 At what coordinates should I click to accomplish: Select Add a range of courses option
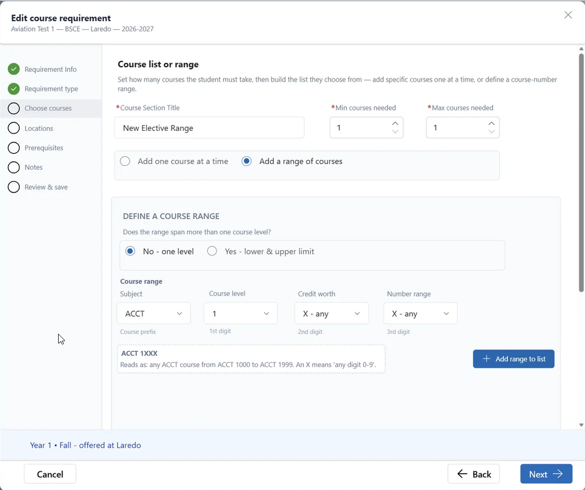(x=247, y=161)
